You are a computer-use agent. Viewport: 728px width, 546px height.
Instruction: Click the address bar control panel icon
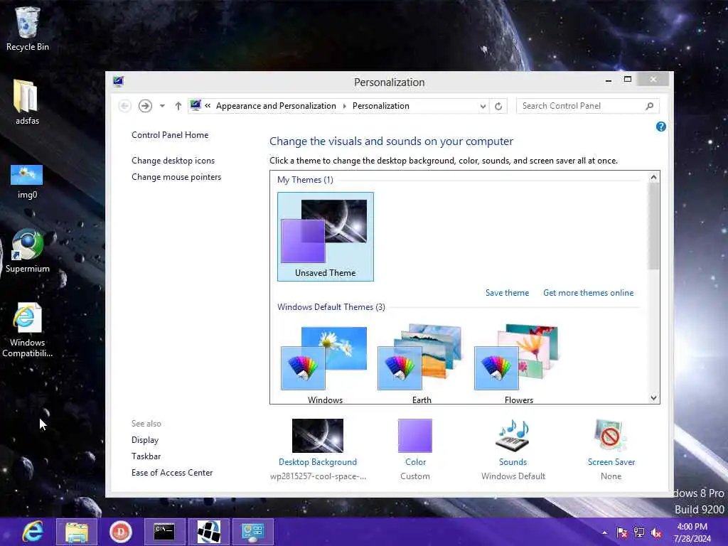(196, 105)
